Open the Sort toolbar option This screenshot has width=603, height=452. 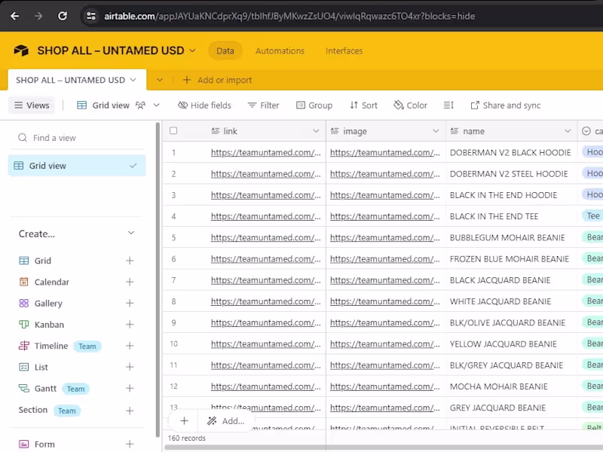pos(363,105)
